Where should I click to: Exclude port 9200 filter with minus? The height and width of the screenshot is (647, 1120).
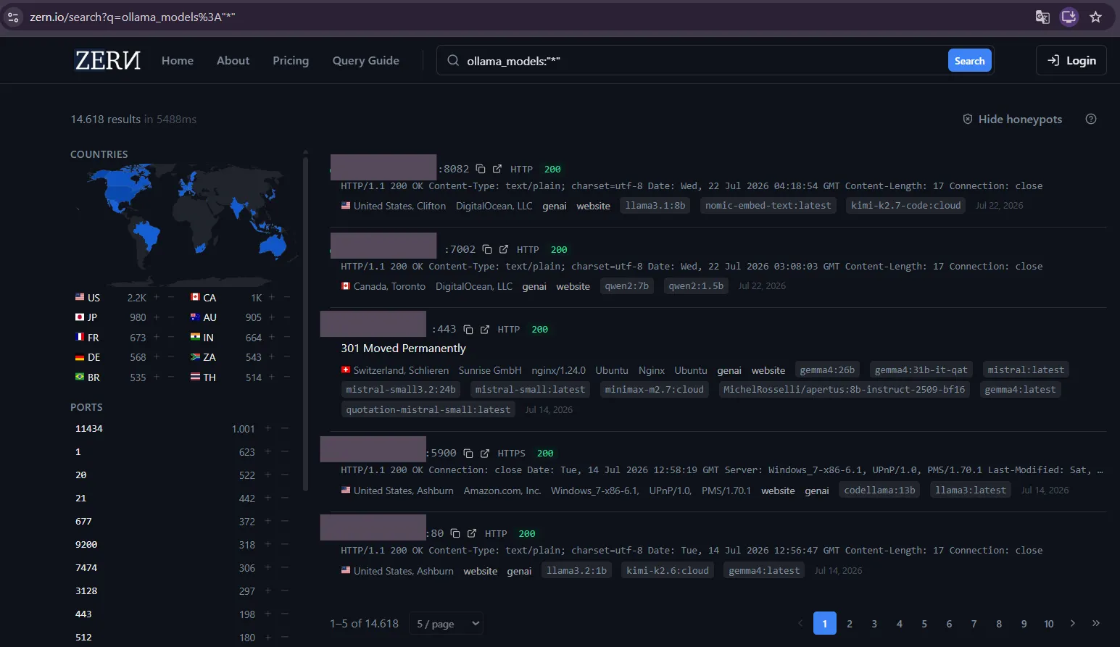click(285, 544)
